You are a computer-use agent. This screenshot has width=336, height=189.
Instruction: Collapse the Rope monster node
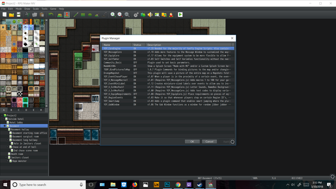click(8, 161)
